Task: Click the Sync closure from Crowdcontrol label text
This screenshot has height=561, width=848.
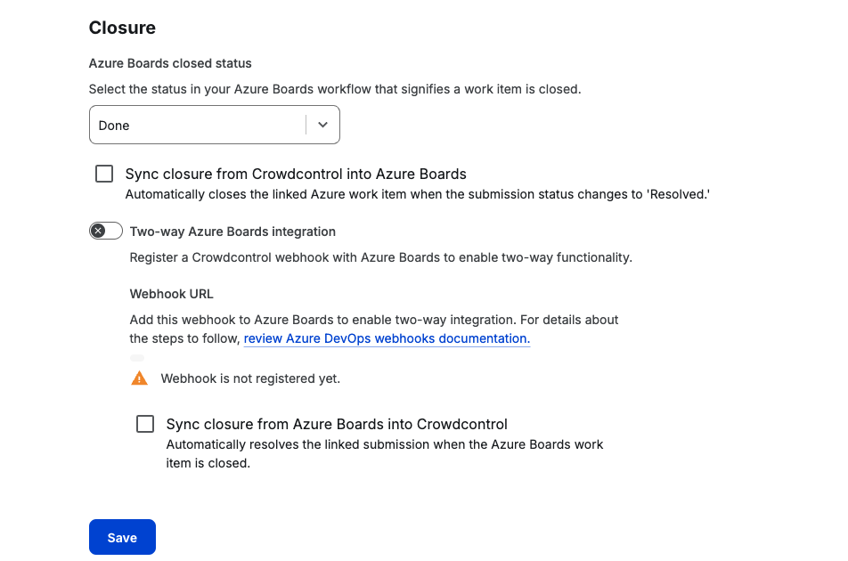Action: tap(296, 174)
